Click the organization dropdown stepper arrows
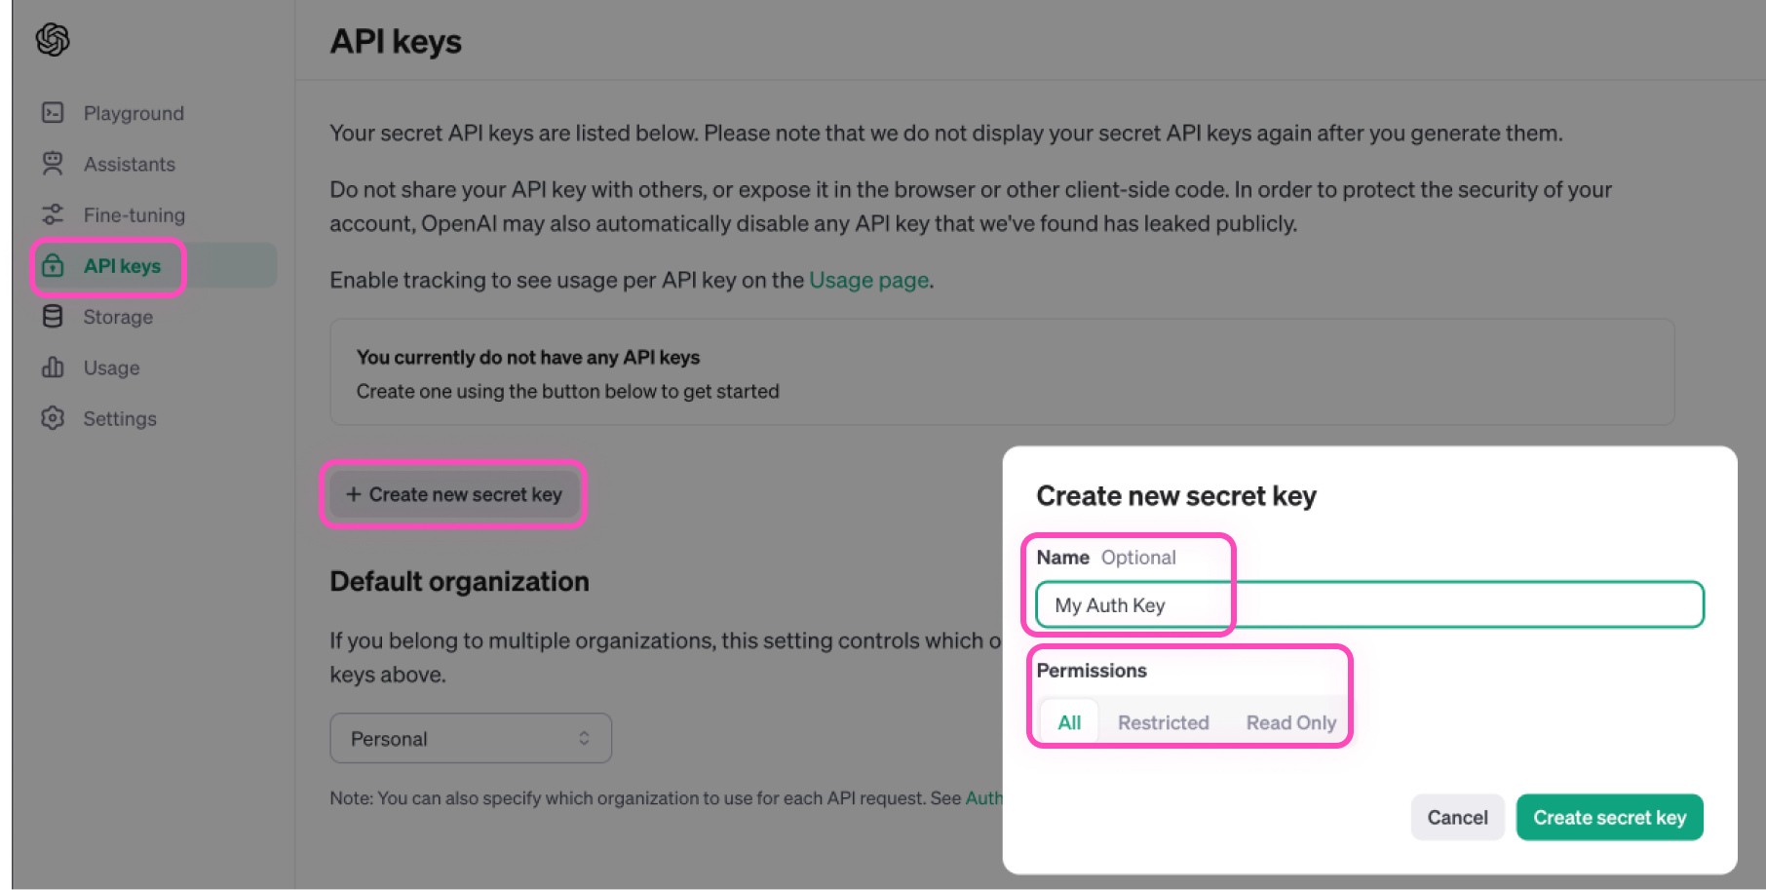This screenshot has width=1766, height=890. tap(586, 738)
